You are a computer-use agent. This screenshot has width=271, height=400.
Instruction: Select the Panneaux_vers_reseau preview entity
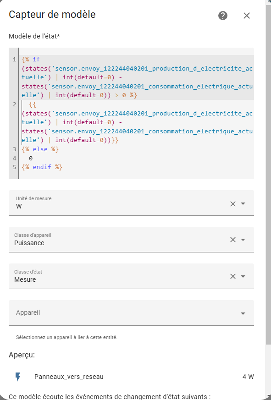coord(69,377)
